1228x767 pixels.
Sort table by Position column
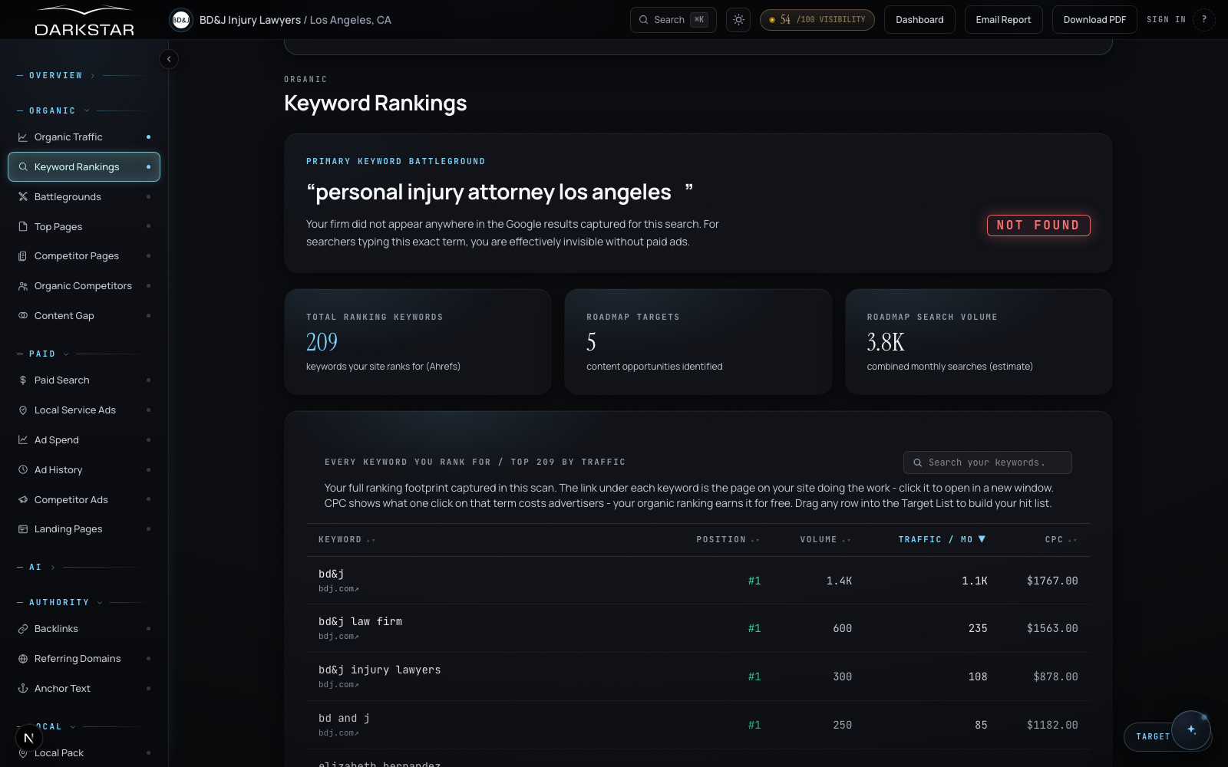[728, 540]
